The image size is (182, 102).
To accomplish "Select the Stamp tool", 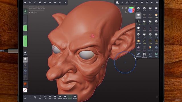I will click(156, 35).
